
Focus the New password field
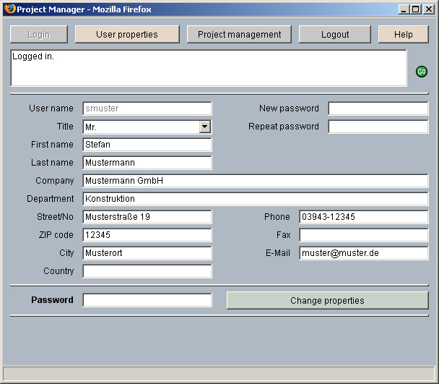[378, 108]
